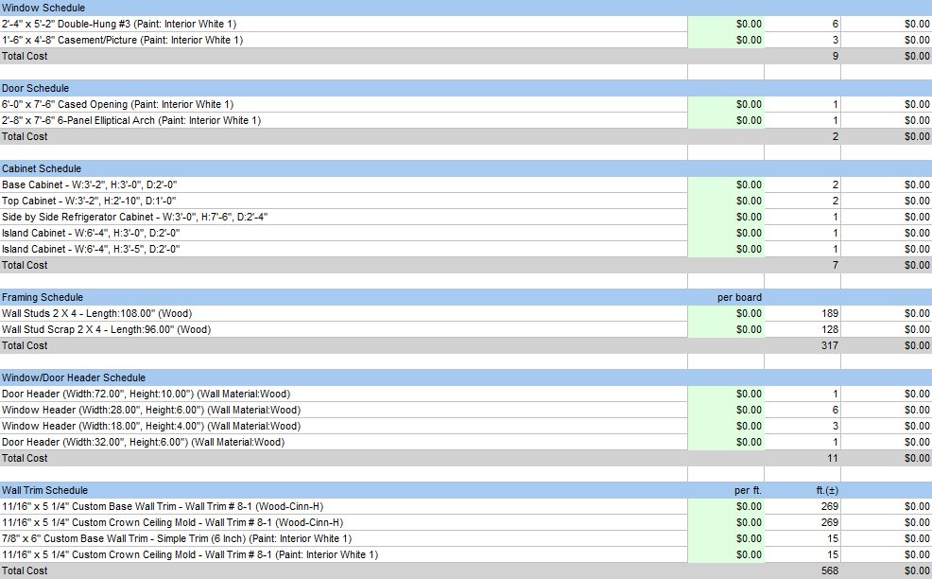
Task: Select unit cost for Door Header Width:72.00"
Action: pyautogui.click(x=726, y=394)
